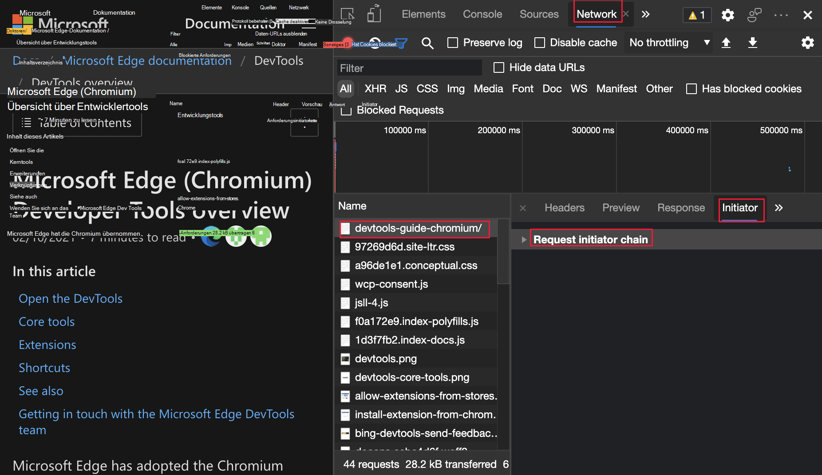The image size is (822, 475).
Task: Click file icon beside devtools.png
Action: click(x=345, y=359)
